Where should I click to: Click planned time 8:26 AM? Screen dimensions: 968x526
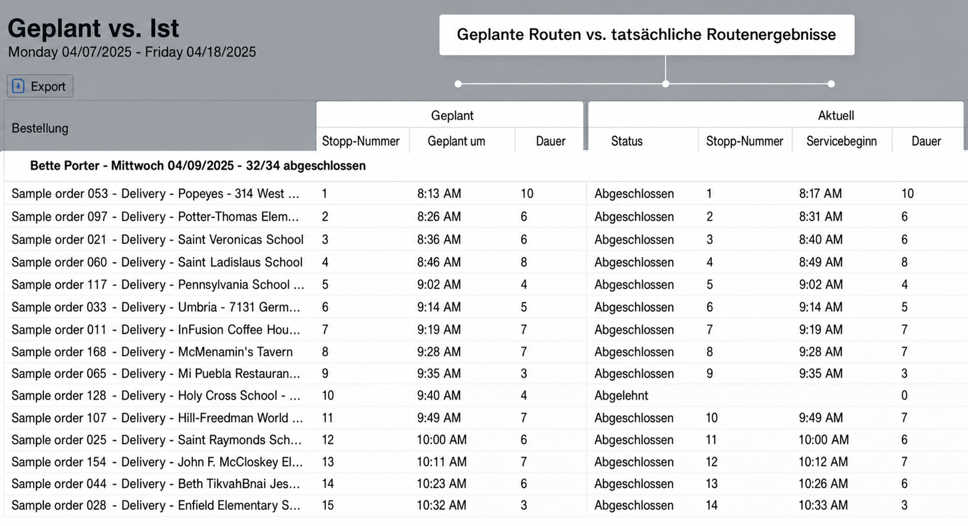pos(439,216)
